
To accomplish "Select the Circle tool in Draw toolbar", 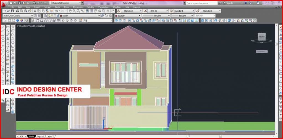I will tap(3, 50).
